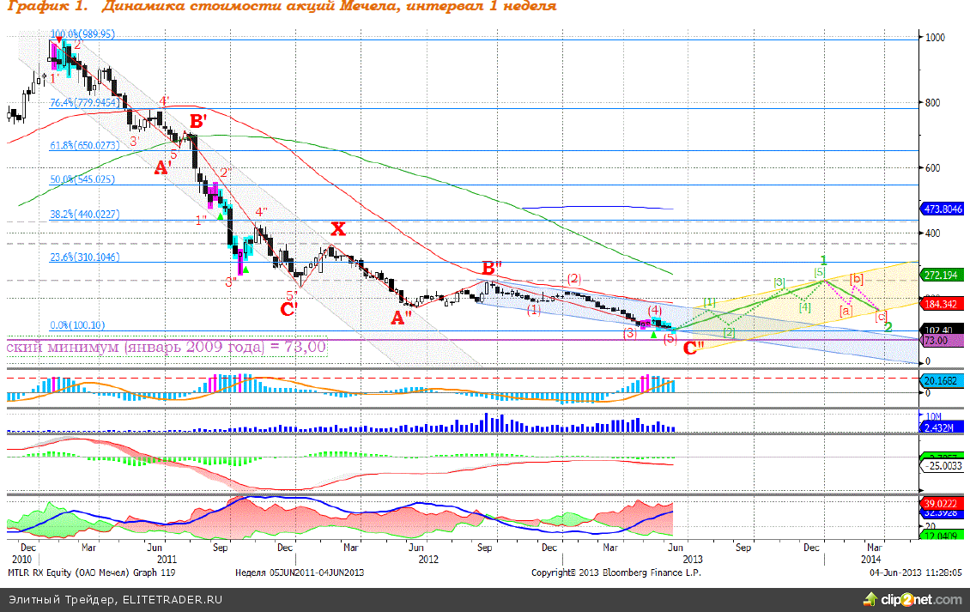The width and height of the screenshot is (970, 612).
Task: Select the red C'' wave label
Action: click(x=694, y=348)
